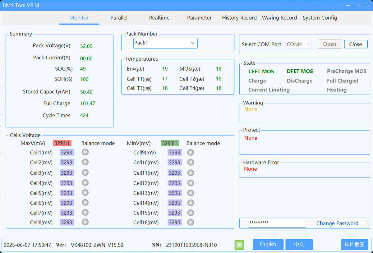Open the Realtime tab

(x=159, y=18)
